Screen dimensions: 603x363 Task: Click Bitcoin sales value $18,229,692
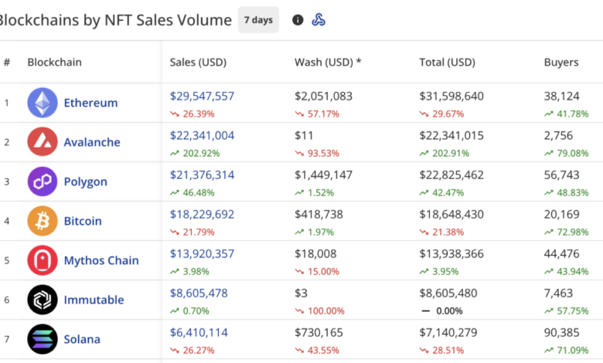[x=202, y=215]
